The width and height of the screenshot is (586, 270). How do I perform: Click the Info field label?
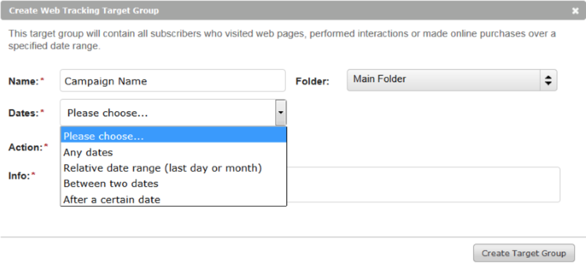point(19,176)
